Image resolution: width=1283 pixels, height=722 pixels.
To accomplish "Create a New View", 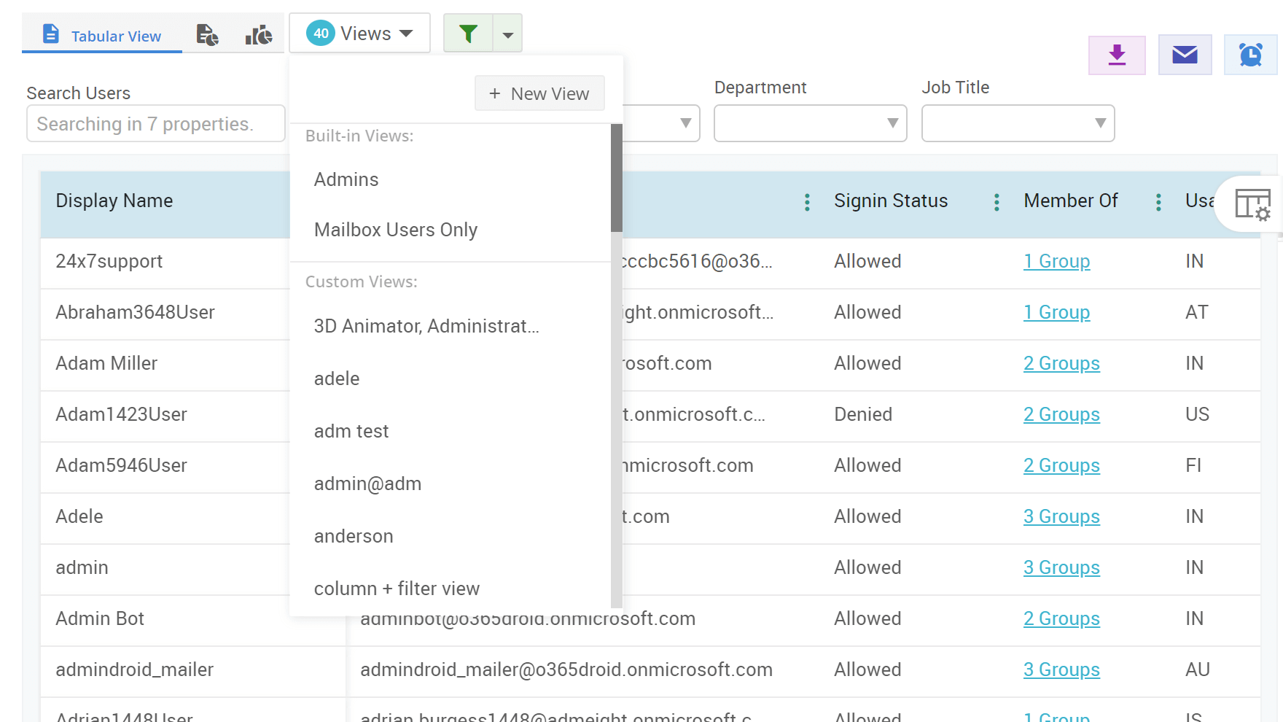I will [539, 93].
